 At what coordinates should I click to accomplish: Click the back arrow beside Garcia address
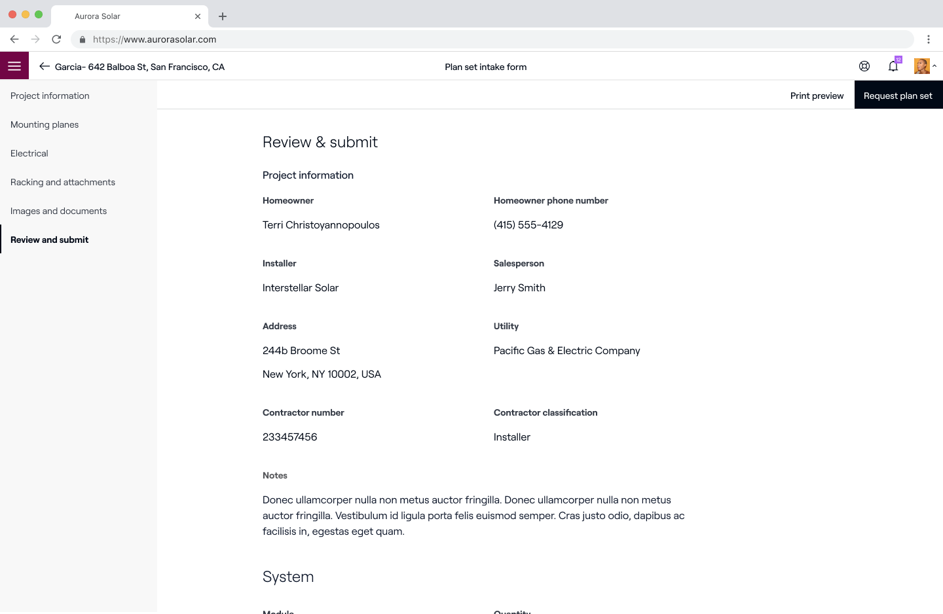(45, 66)
